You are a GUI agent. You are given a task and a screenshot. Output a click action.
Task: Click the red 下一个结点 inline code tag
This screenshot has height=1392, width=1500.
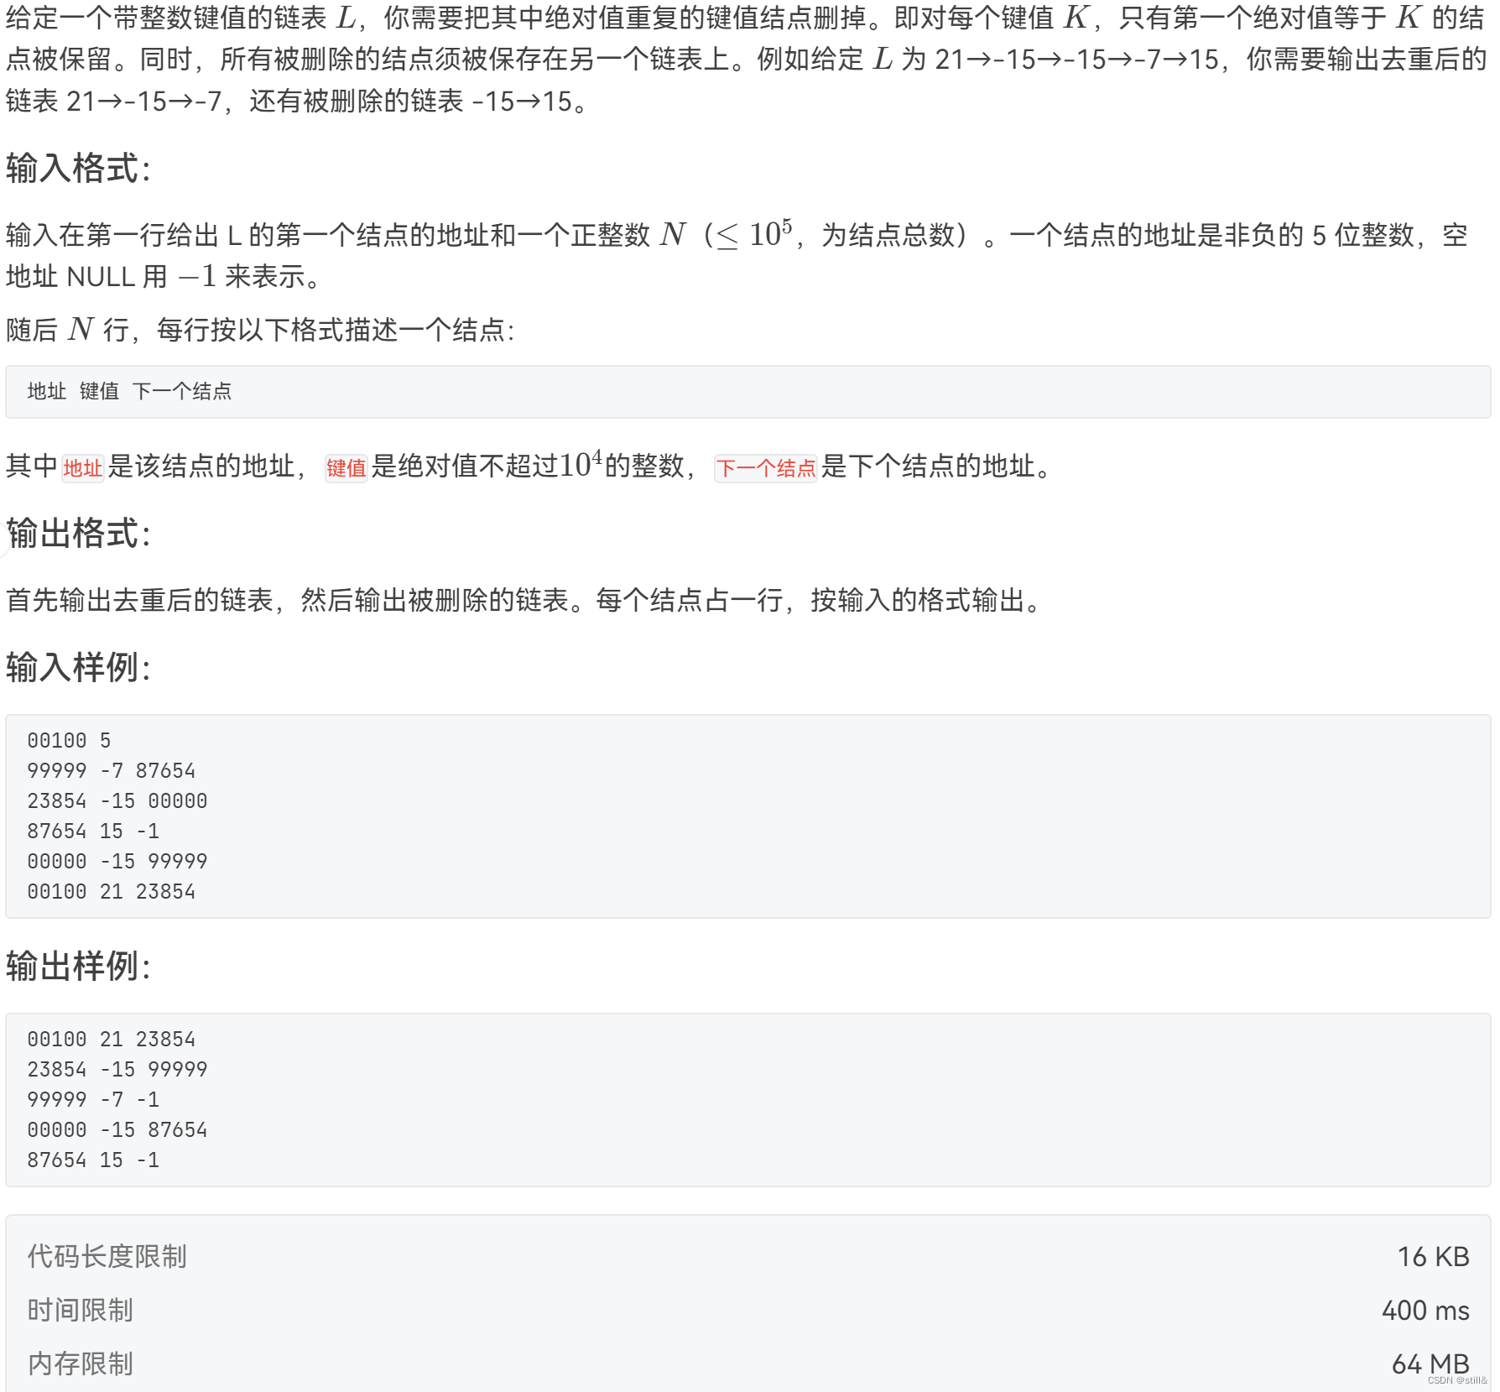click(766, 467)
